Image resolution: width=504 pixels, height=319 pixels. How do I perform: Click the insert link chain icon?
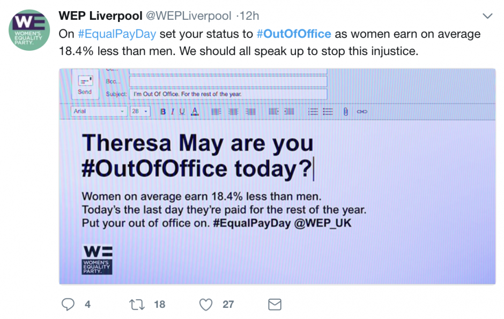[x=362, y=112]
